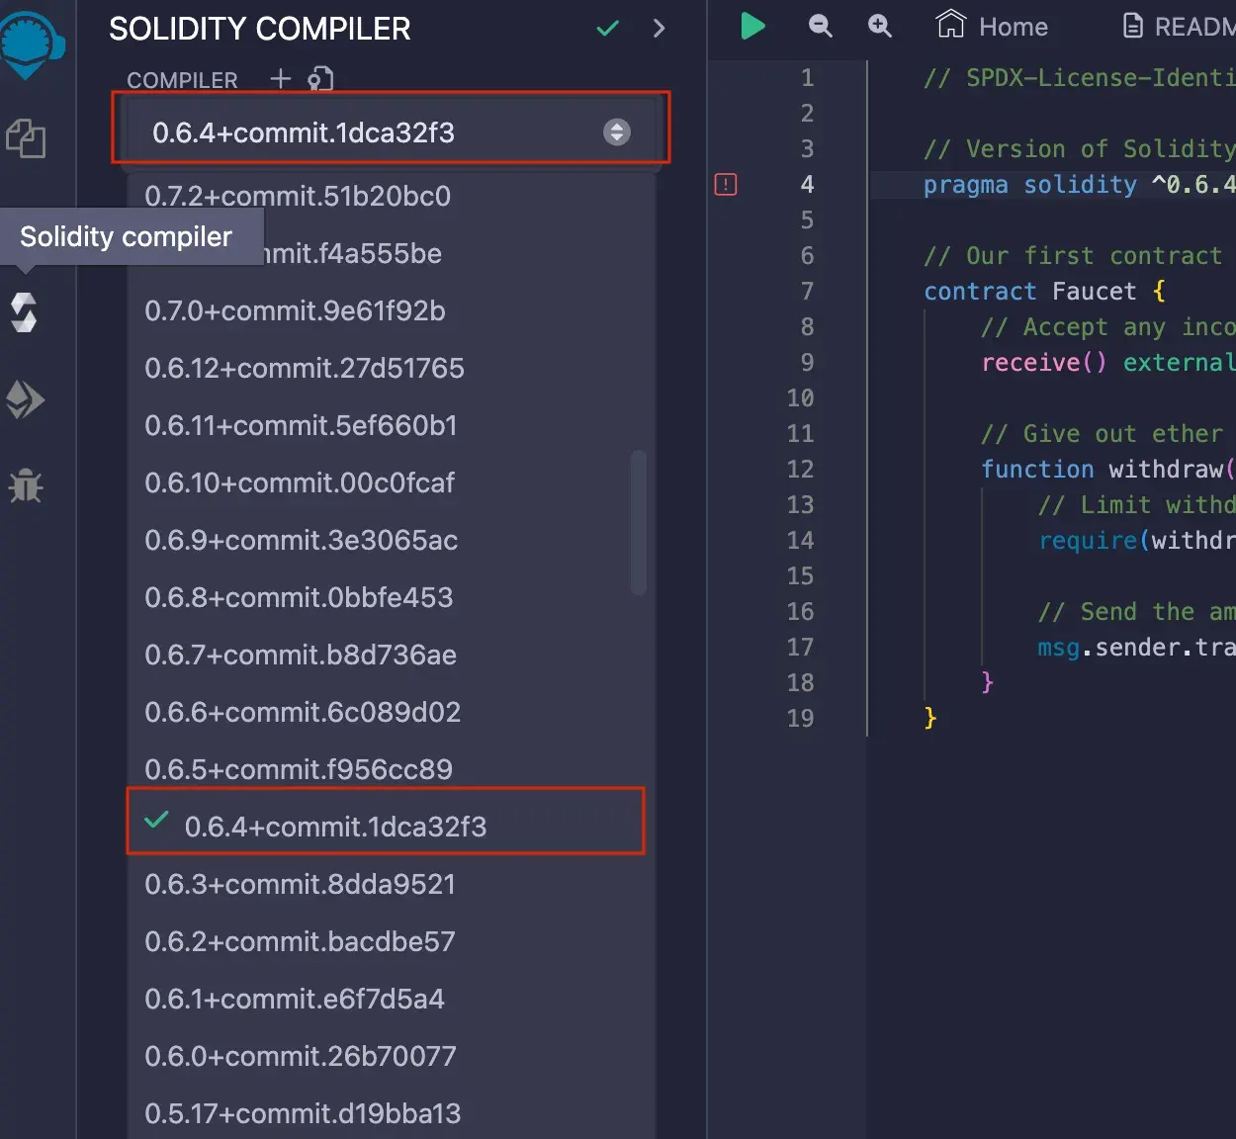Click the green compile success checkmark
This screenshot has width=1236, height=1139.
pos(608,29)
